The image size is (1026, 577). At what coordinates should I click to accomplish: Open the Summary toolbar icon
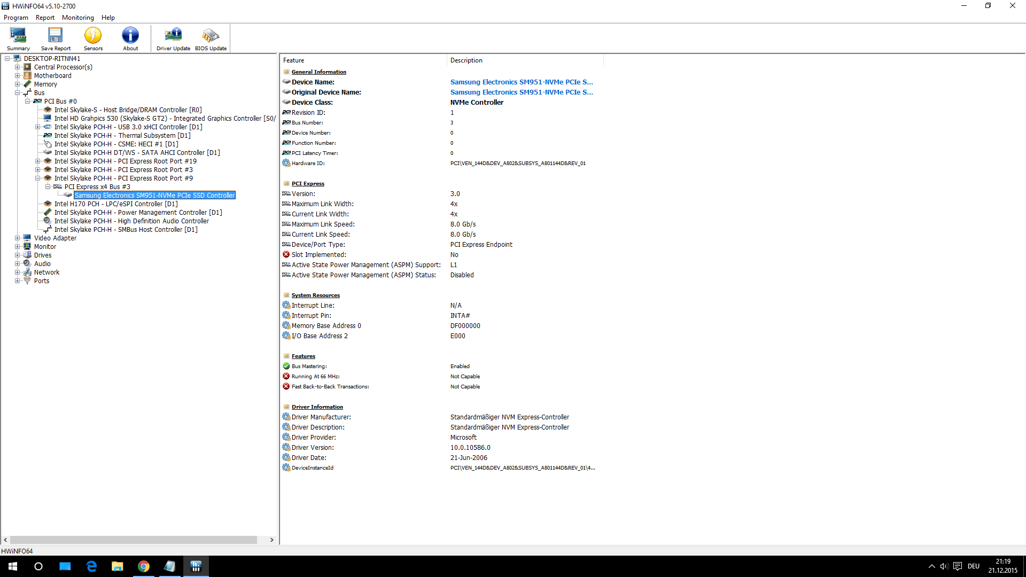[18, 38]
